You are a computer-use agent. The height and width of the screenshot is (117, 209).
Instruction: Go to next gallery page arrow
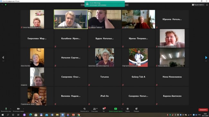[x=206, y=58]
